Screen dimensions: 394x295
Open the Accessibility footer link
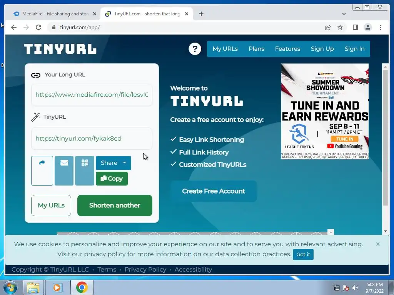pos(193,269)
